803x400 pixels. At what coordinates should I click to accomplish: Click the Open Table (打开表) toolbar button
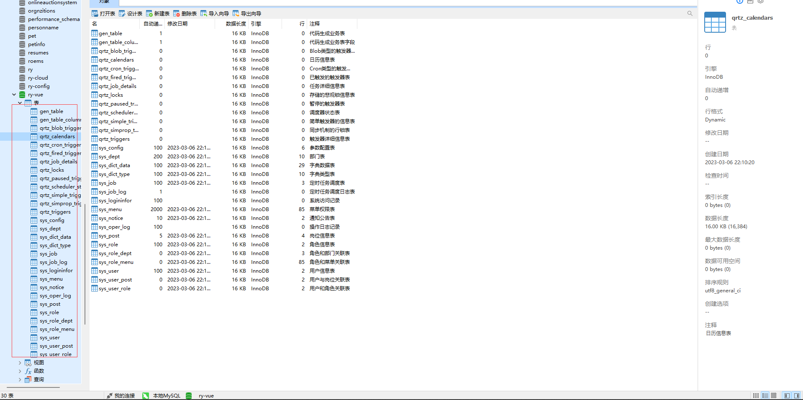pyautogui.click(x=103, y=13)
